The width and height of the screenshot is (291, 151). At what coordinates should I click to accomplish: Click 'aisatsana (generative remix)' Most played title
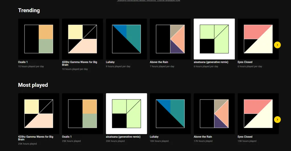[x=123, y=137]
